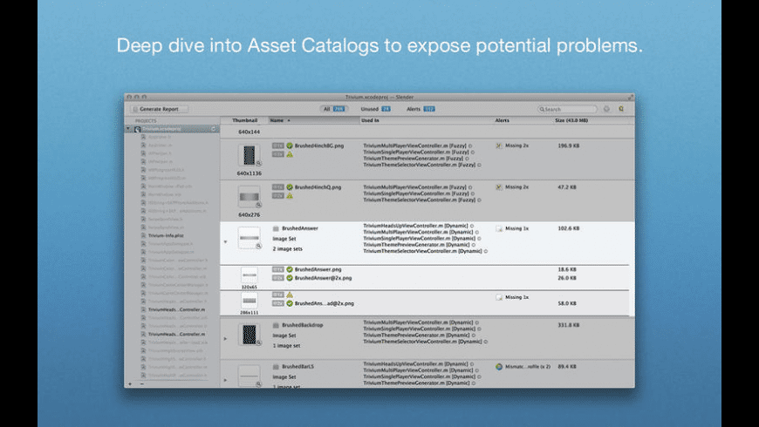Click the yellow magnifier icon in toolbar
The width and height of the screenshot is (759, 427).
[621, 109]
